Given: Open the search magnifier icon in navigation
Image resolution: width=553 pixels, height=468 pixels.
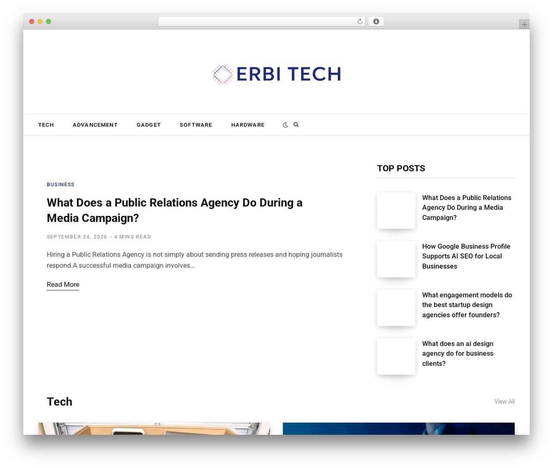Looking at the screenshot, I should [x=296, y=125].
